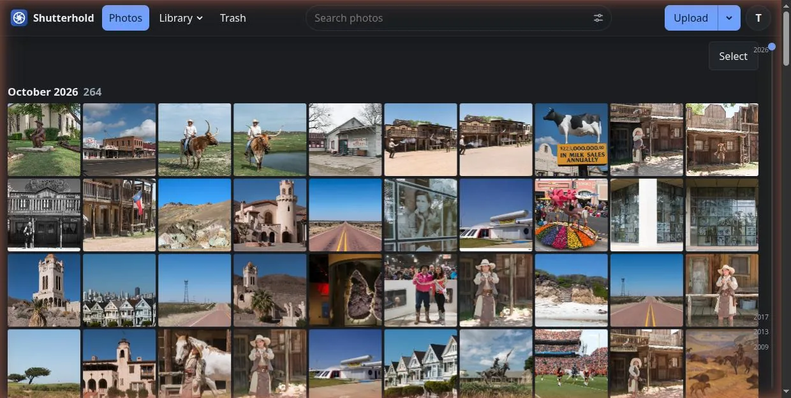The image size is (791, 398).
Task: Jump to 2026 on the timeline
Action: pos(761,50)
